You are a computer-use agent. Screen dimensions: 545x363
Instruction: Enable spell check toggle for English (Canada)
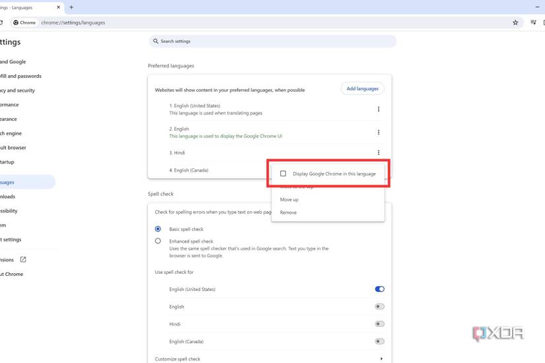coord(380,341)
